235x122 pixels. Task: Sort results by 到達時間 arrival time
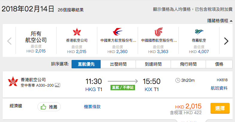pos(153,64)
